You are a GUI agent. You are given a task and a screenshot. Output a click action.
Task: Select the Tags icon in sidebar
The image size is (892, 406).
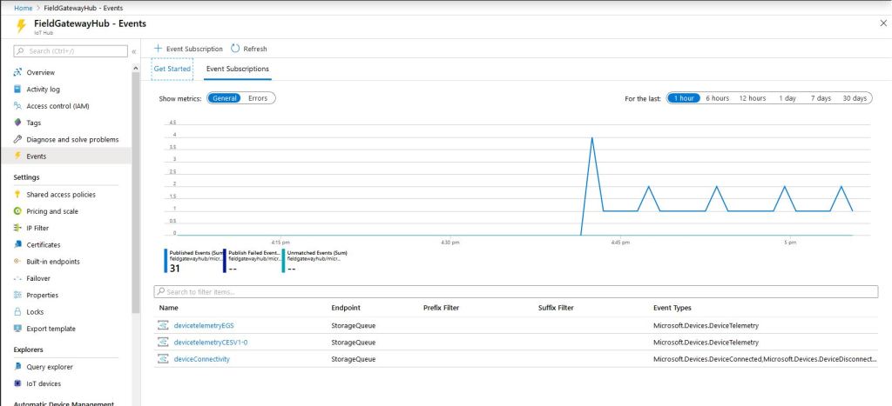point(17,123)
